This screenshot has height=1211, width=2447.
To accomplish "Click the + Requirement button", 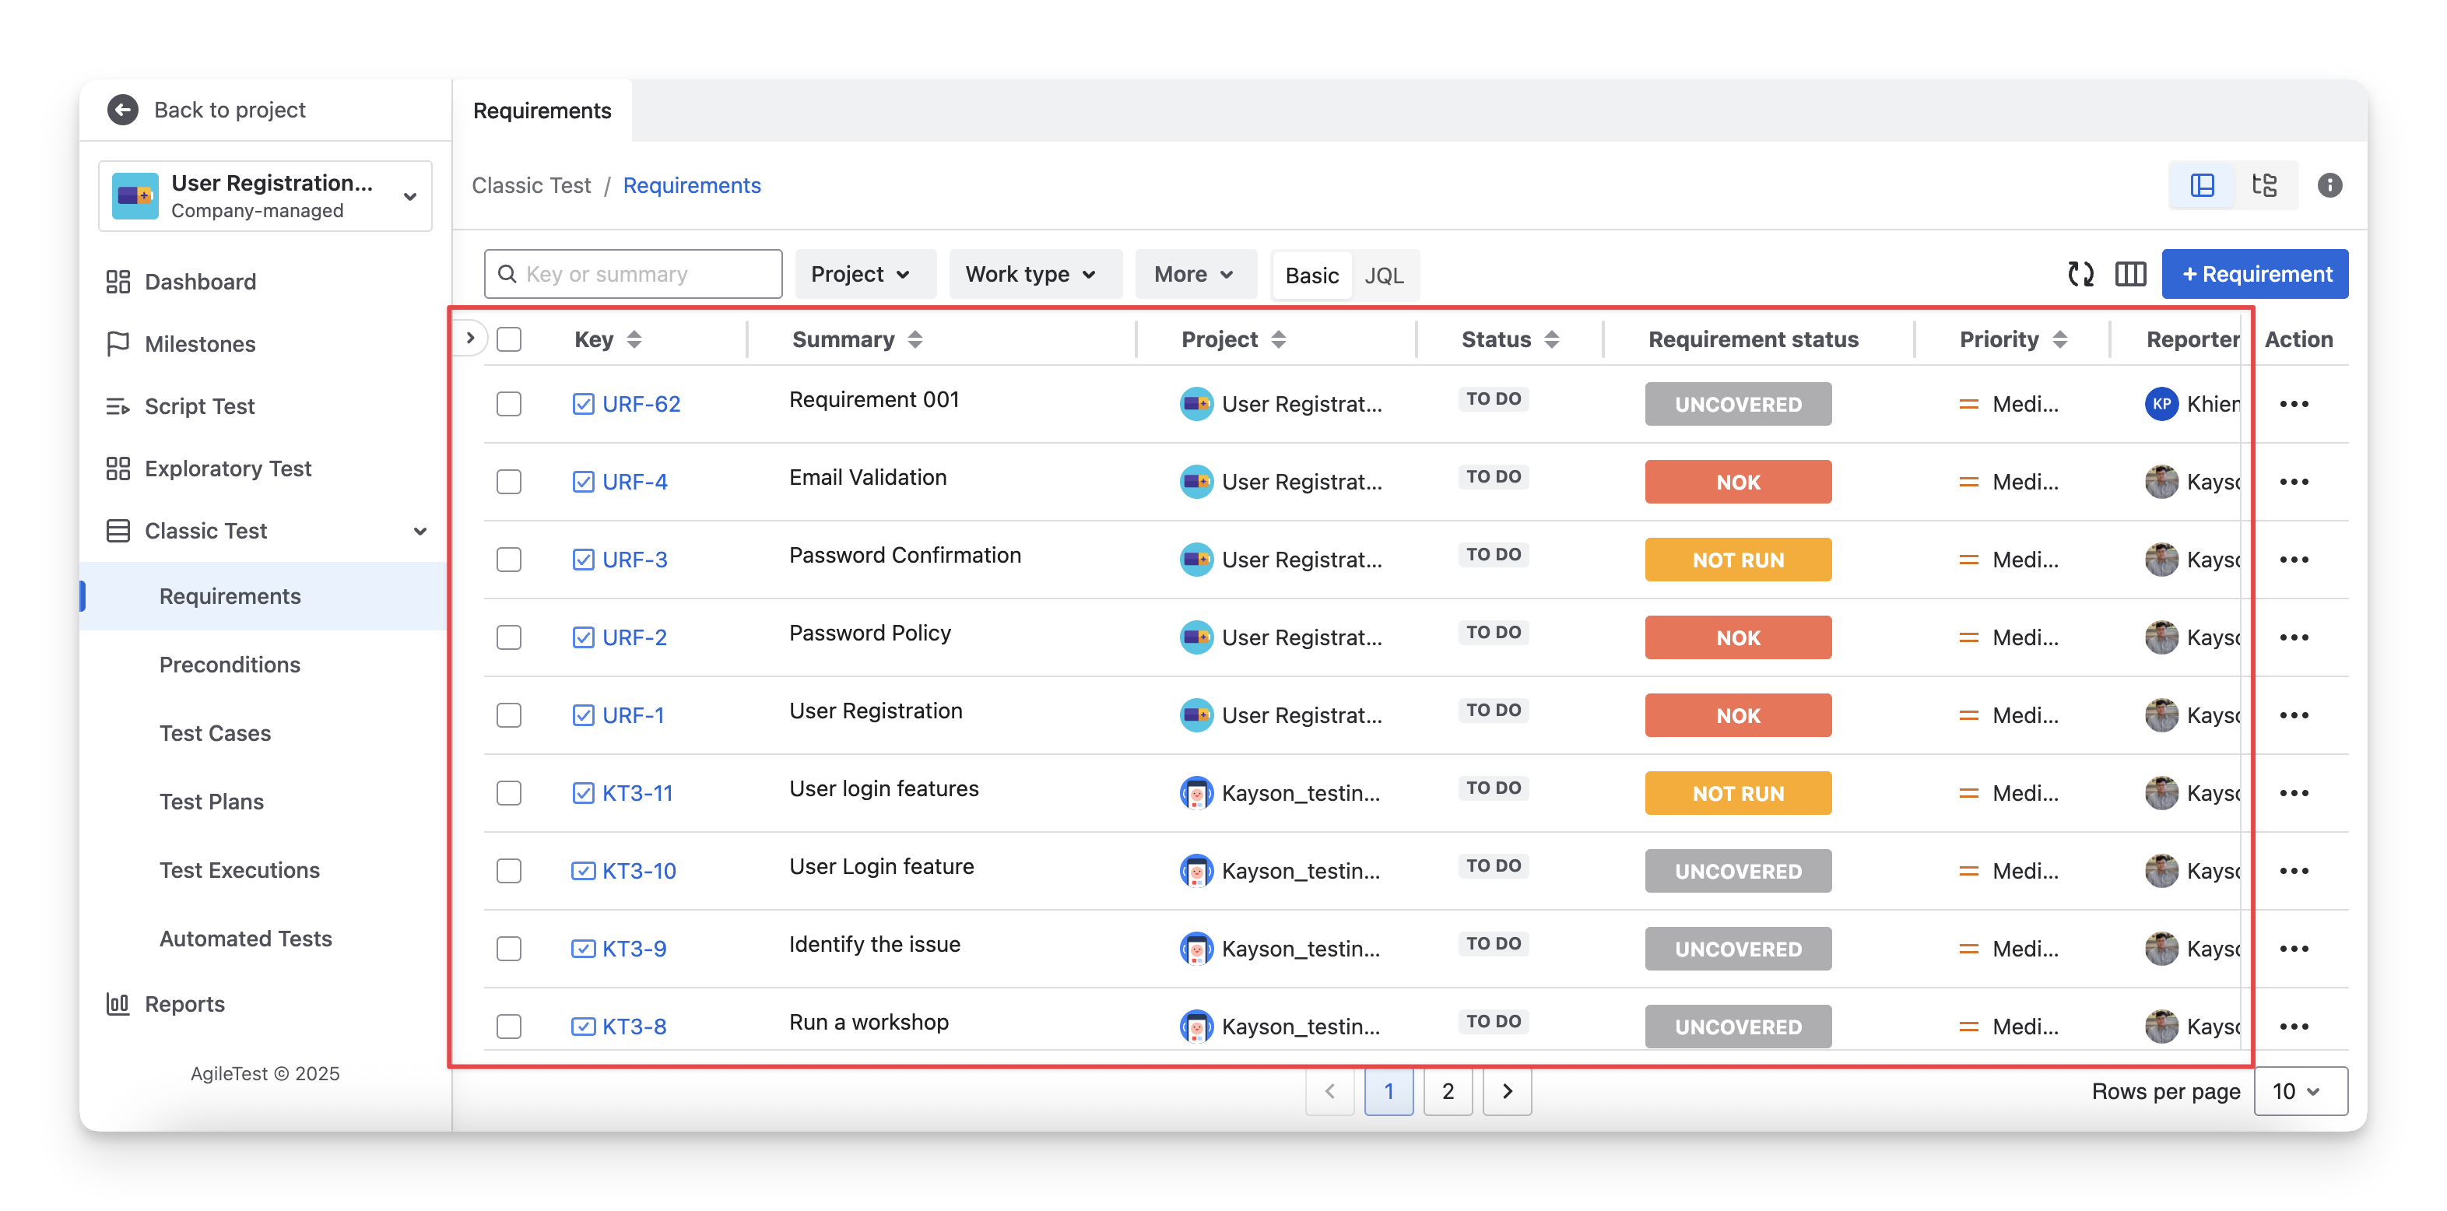I will point(2255,275).
